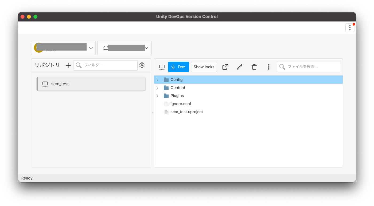Image resolution: width=374 pixels, height=206 pixels.
Task: Select the Plugins folder row
Action: [x=248, y=96]
